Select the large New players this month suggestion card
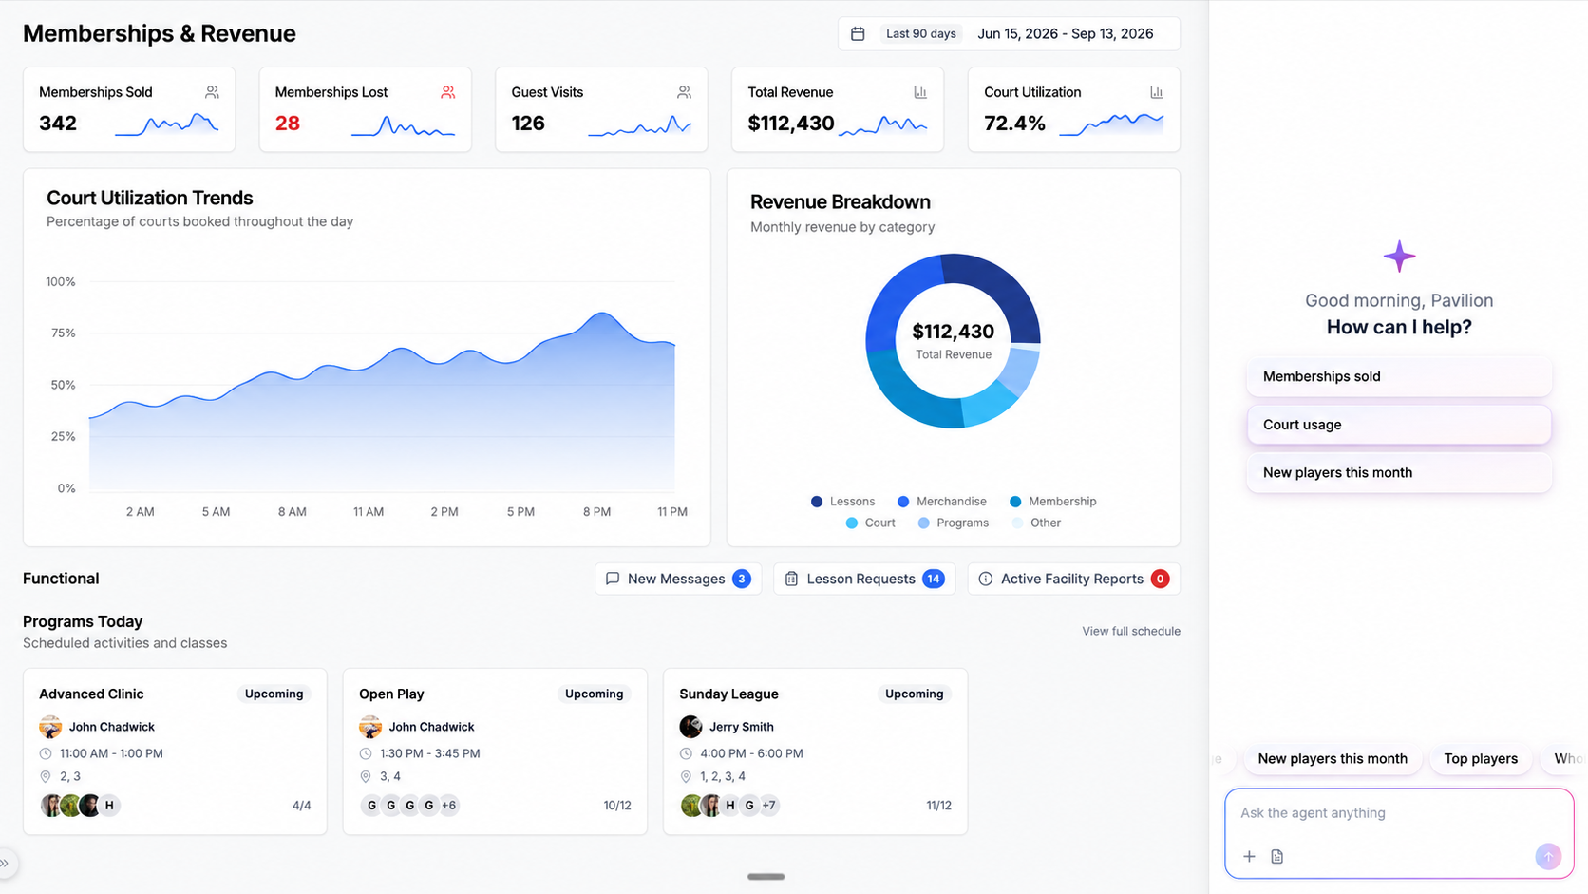This screenshot has height=894, width=1588. click(x=1399, y=472)
